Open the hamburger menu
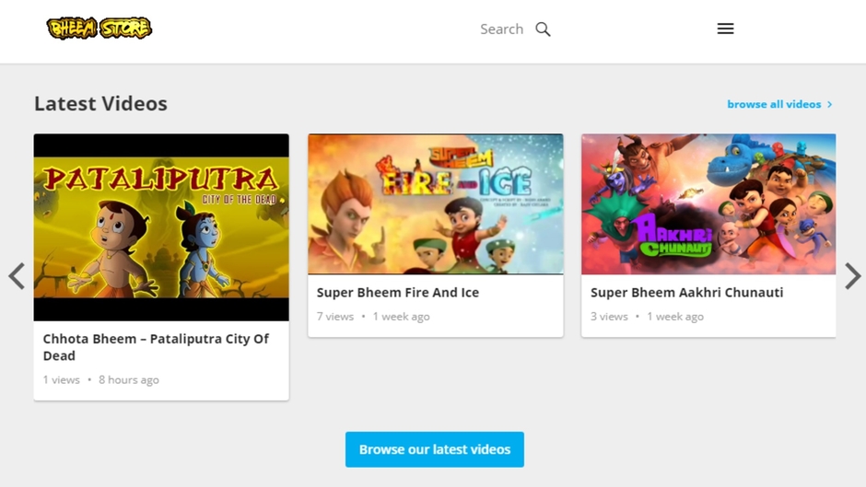This screenshot has height=487, width=866. [x=725, y=29]
